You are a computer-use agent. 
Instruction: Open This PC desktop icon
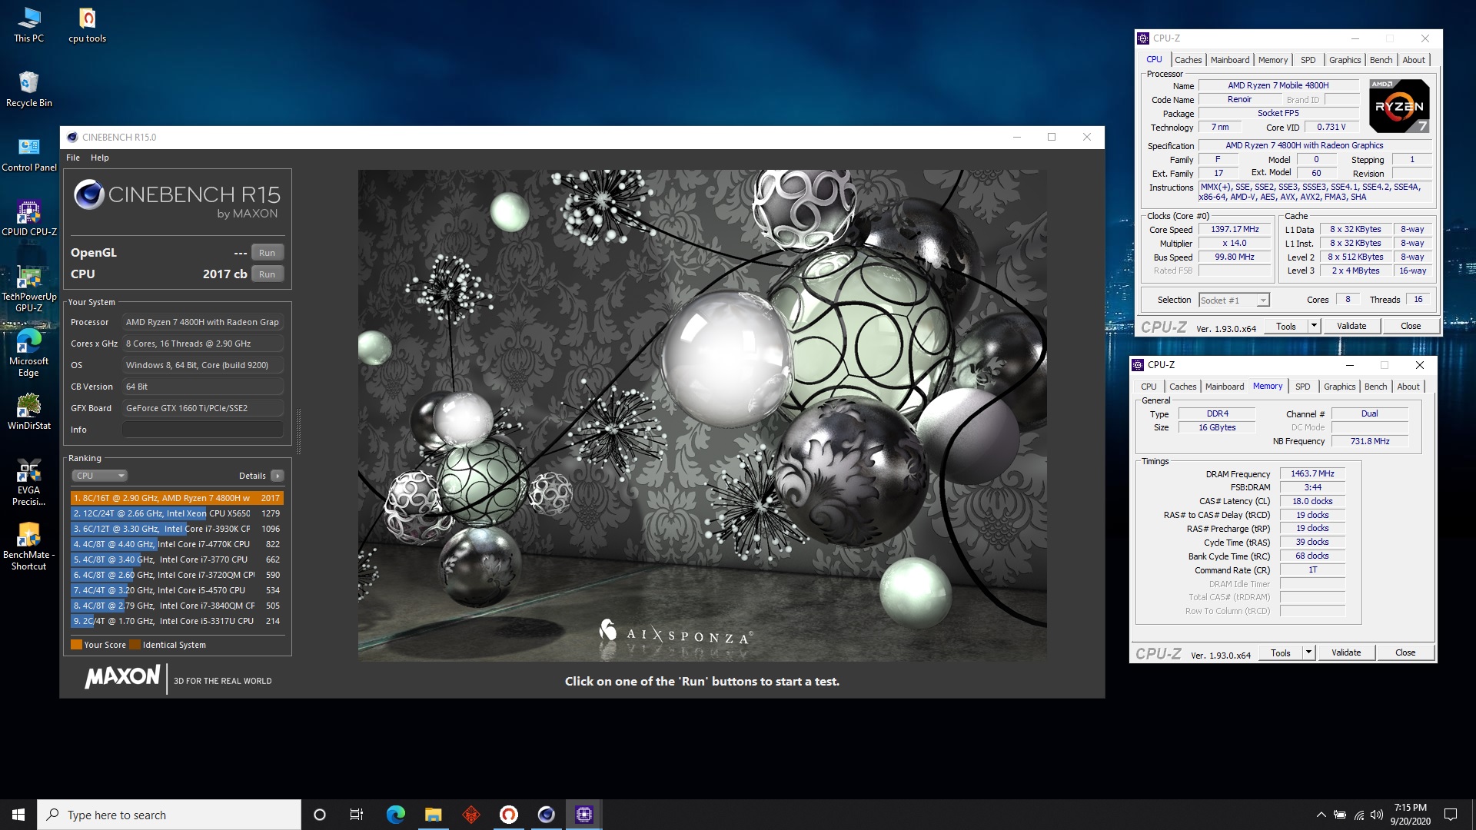pos(28,25)
